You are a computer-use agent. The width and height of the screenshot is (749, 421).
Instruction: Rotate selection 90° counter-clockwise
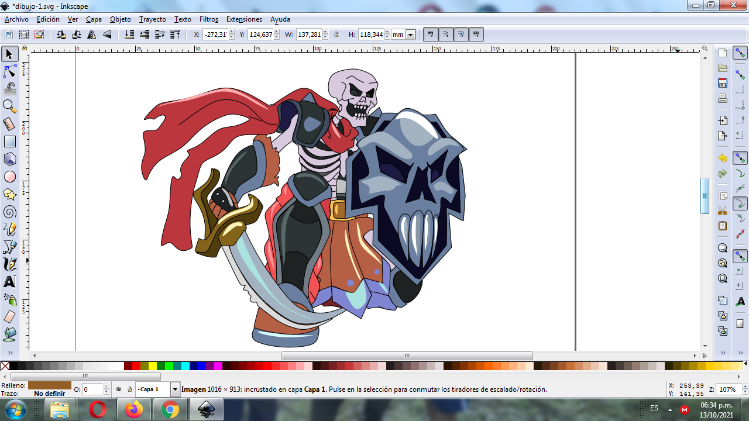tap(61, 34)
